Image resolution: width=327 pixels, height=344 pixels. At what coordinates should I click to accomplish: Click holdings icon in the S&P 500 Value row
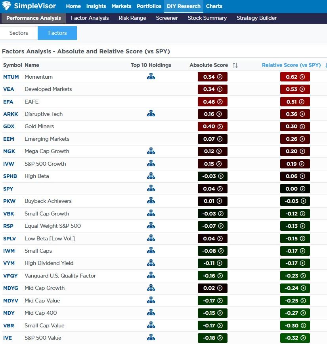(x=151, y=338)
